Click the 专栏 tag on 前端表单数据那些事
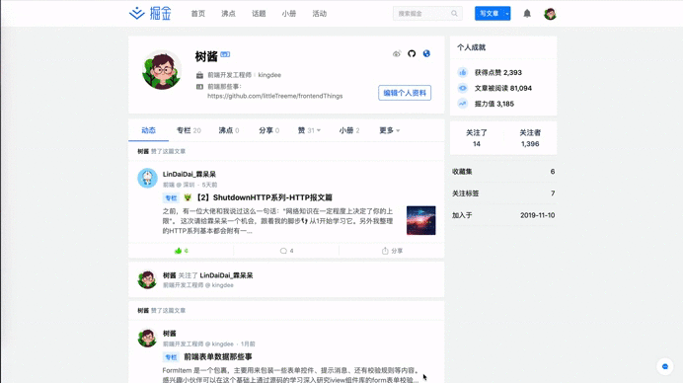Screen dimensions: 683x383 pos(171,357)
